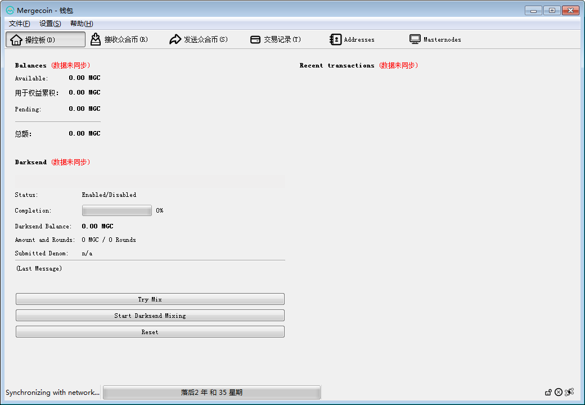Click the network connections status icon
Viewport: 585px width, 405px height.
(569, 392)
